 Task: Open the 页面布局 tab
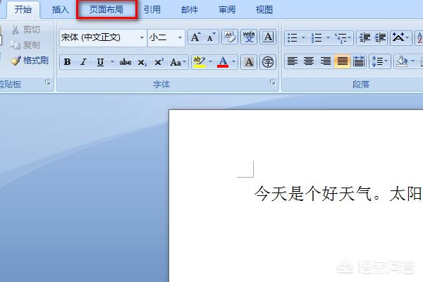pyautogui.click(x=106, y=10)
